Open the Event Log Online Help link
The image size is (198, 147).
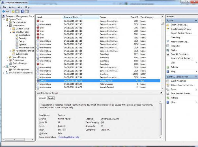[x=69, y=137]
